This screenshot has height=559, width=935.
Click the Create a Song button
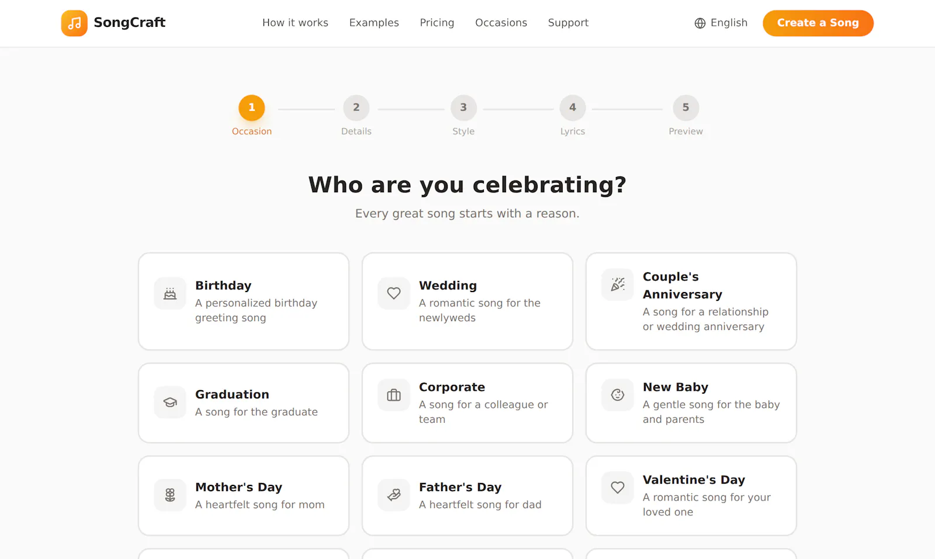point(818,23)
